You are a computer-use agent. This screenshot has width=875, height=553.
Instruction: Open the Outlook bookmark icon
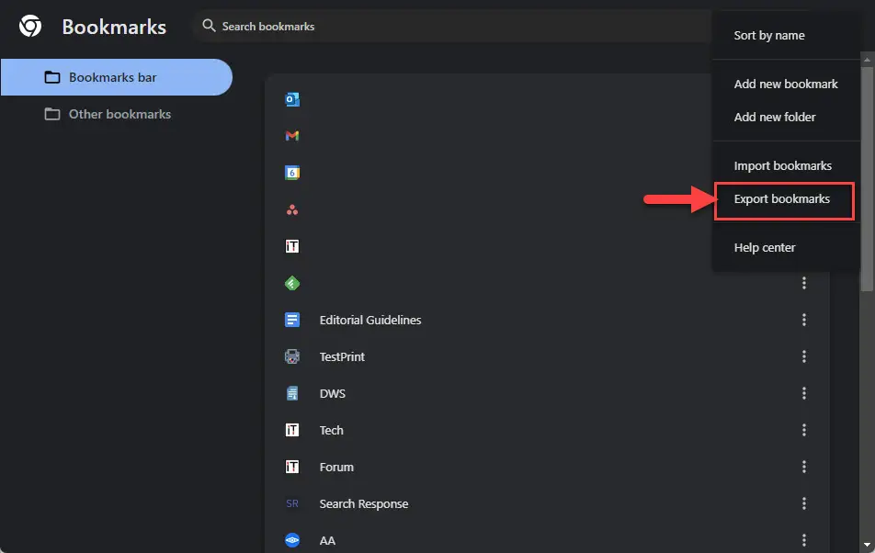tap(292, 99)
